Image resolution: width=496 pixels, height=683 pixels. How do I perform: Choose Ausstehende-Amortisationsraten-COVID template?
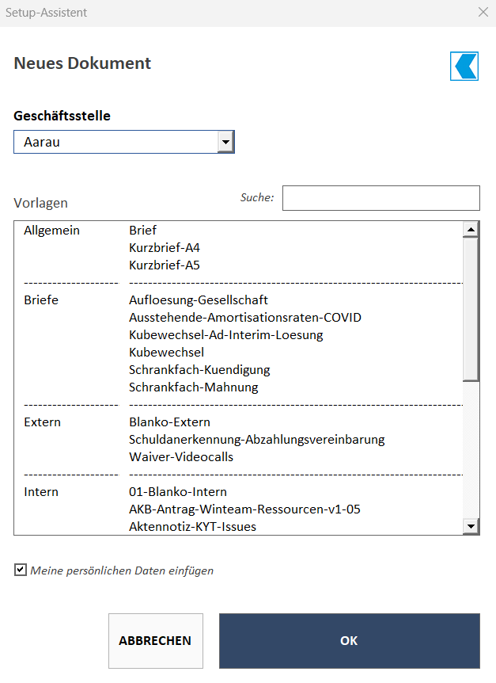pos(245,317)
